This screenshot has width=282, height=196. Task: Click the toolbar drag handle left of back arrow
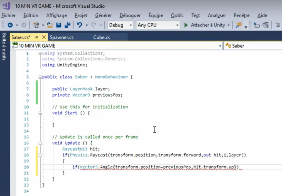pos(3,25)
